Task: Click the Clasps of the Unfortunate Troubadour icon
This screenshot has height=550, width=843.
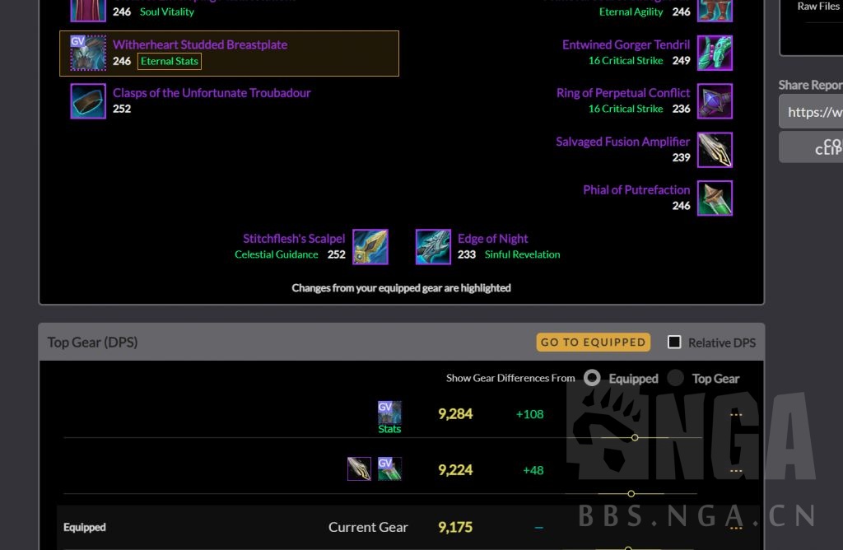Action: pyautogui.click(x=88, y=101)
